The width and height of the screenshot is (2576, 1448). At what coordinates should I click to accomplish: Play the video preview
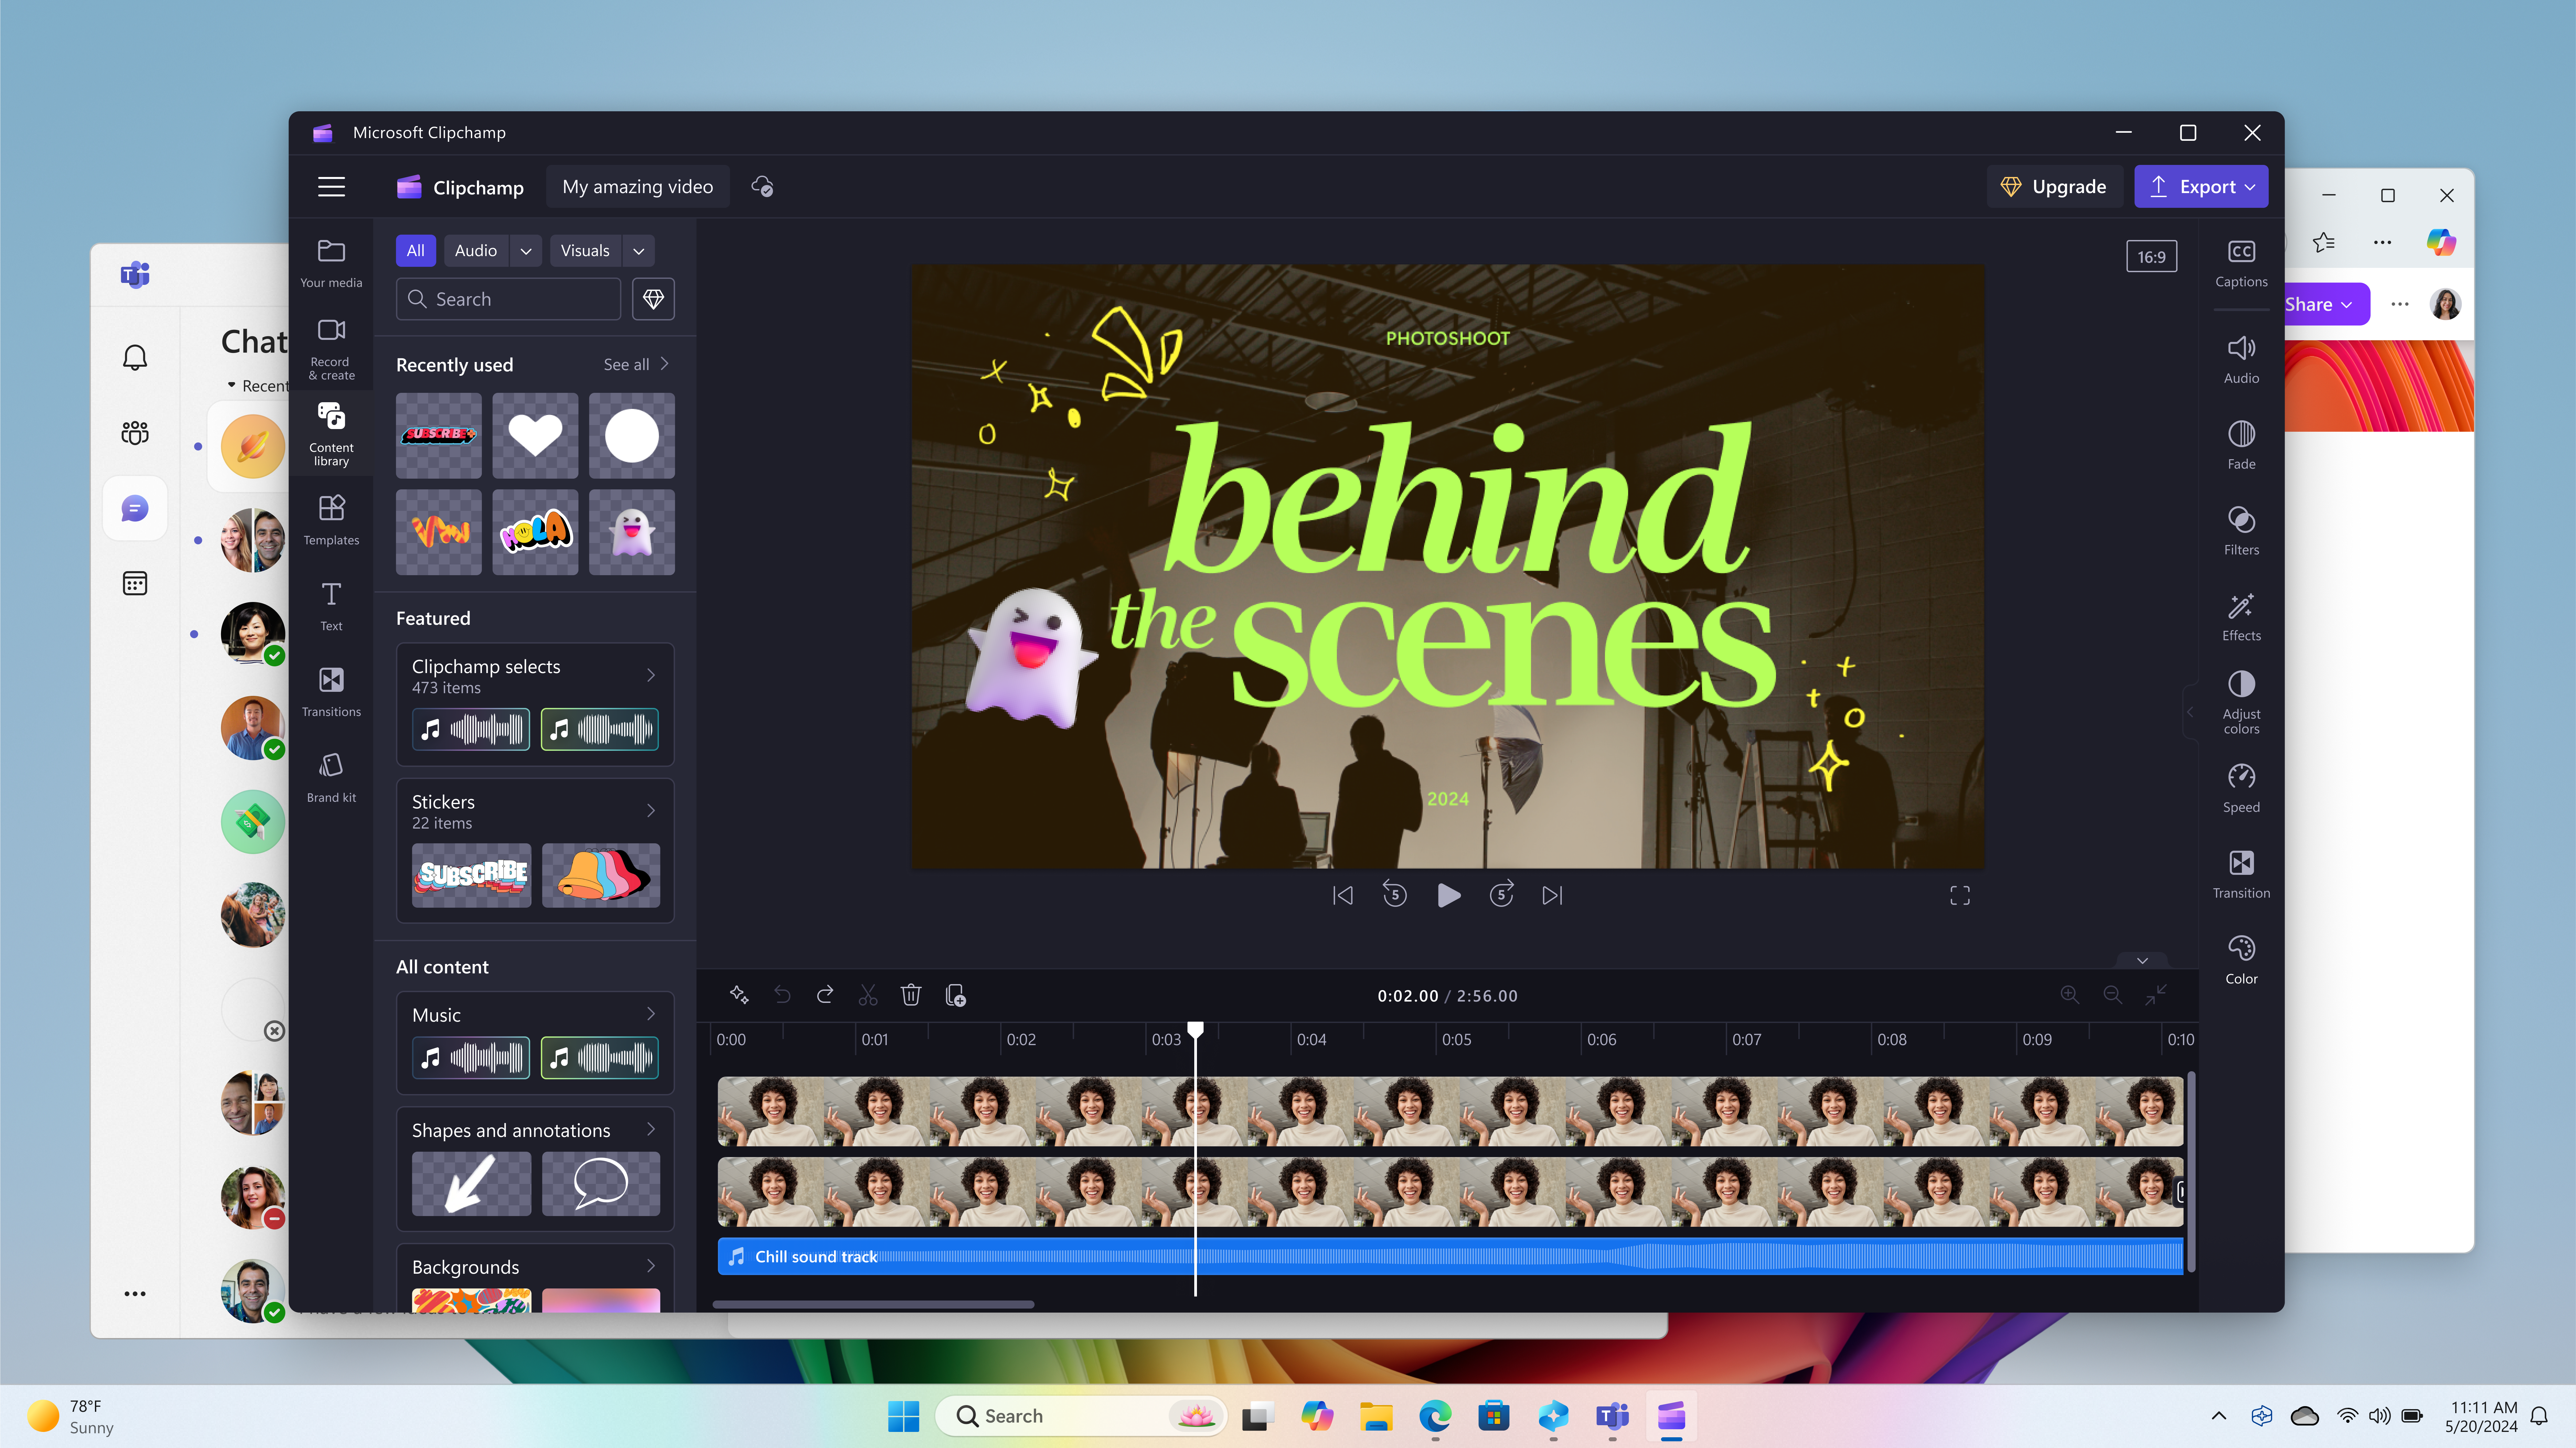pos(1448,895)
